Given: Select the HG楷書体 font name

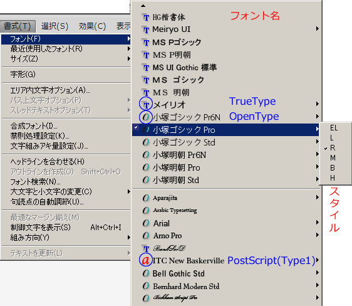Looking at the screenshot, I should 169,18.
